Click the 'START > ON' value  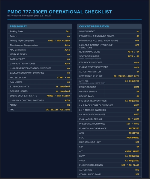(x=63, y=77)
